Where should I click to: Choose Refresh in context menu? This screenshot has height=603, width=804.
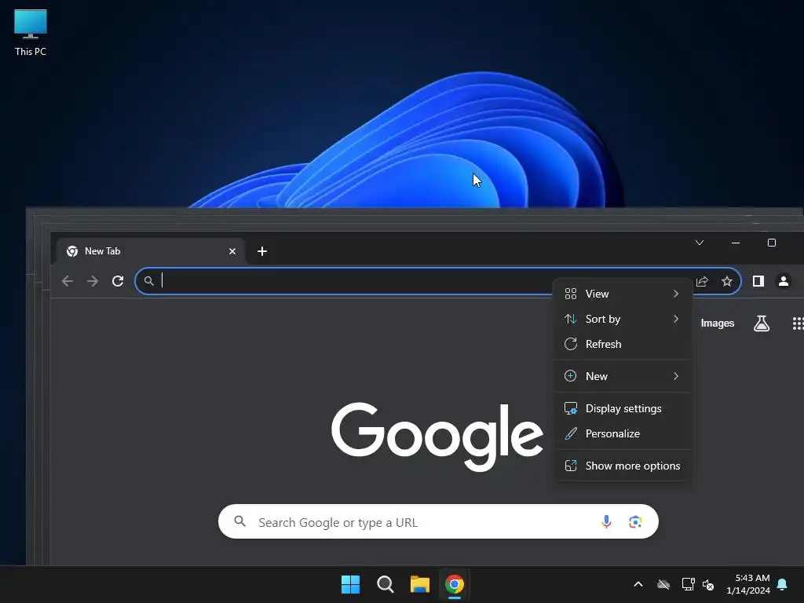(622, 344)
